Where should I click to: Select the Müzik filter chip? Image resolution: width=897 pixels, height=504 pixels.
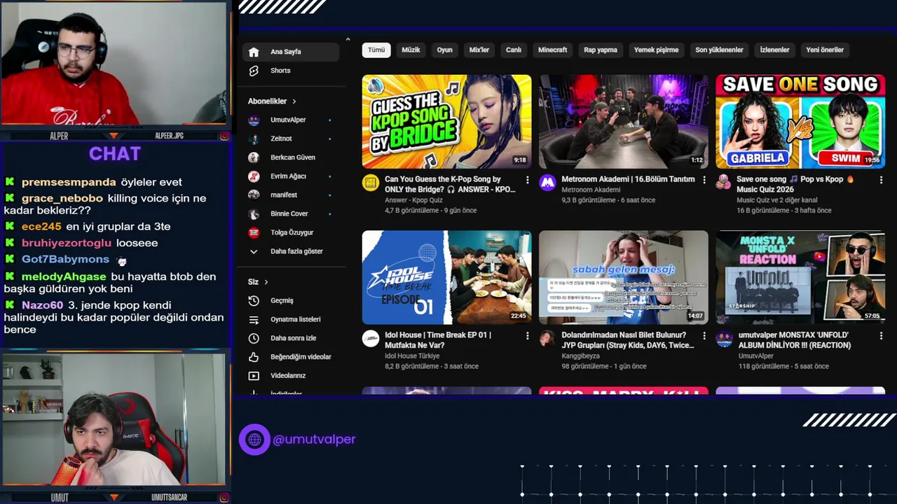411,50
